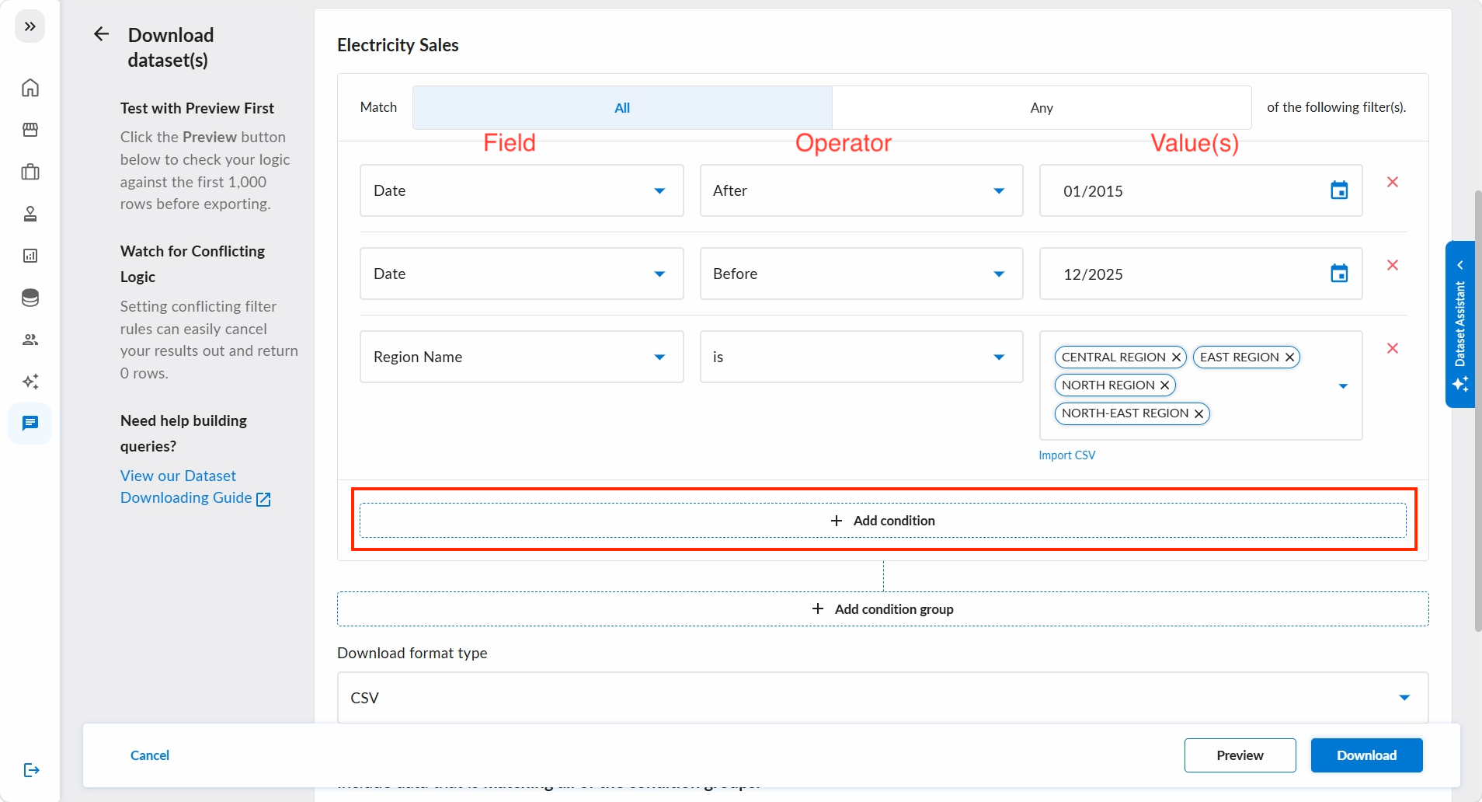This screenshot has height=802, width=1482.
Task: Delete the Date After filter row
Action: [1393, 182]
